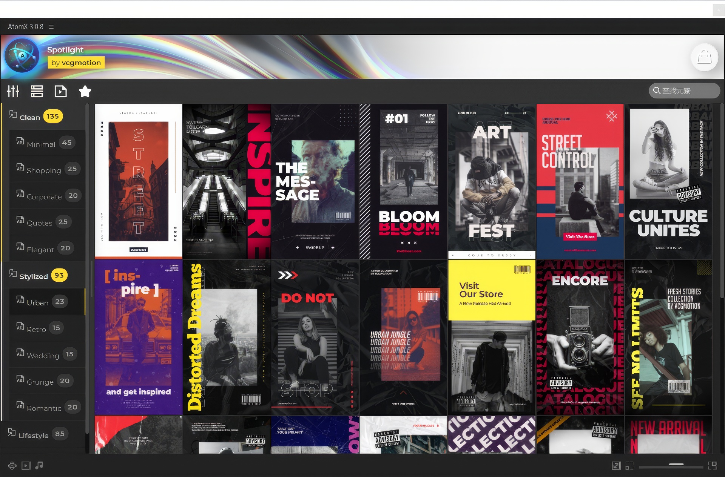Open the Quotes subcategory

click(x=47, y=222)
